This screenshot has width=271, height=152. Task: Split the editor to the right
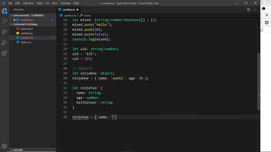[249, 10]
